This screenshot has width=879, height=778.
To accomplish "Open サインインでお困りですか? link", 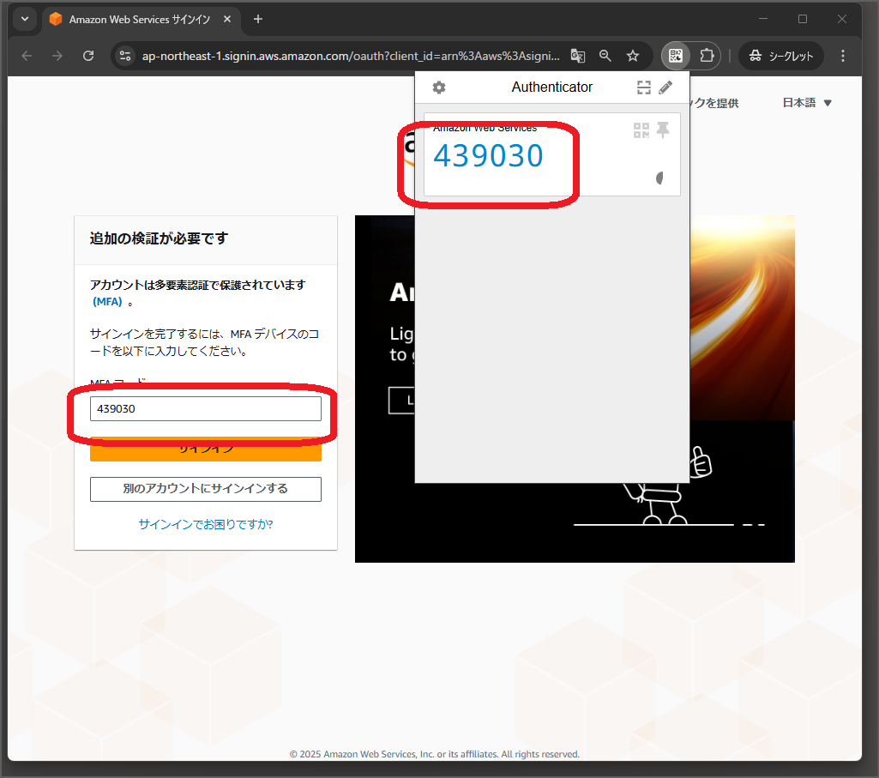I will (x=206, y=524).
